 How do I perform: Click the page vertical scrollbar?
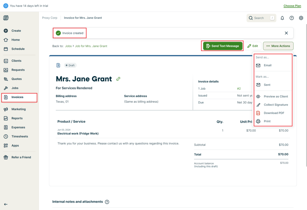click(x=306, y=95)
